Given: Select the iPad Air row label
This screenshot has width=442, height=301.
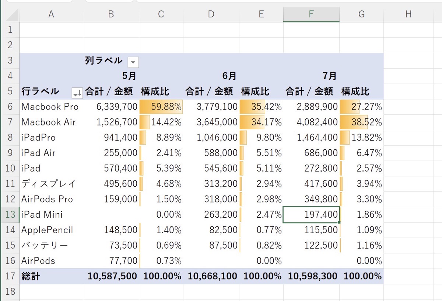Looking at the screenshot, I should 51,153.
